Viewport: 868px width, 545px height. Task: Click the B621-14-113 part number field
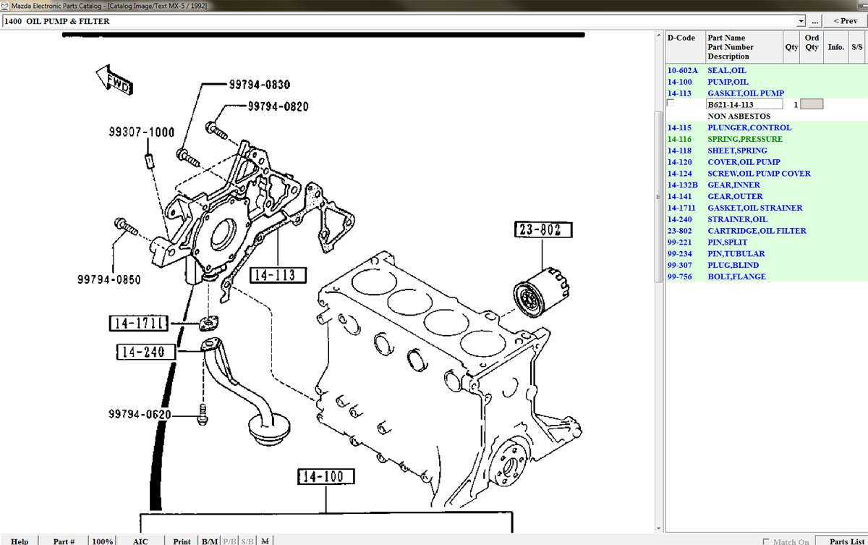coord(744,104)
